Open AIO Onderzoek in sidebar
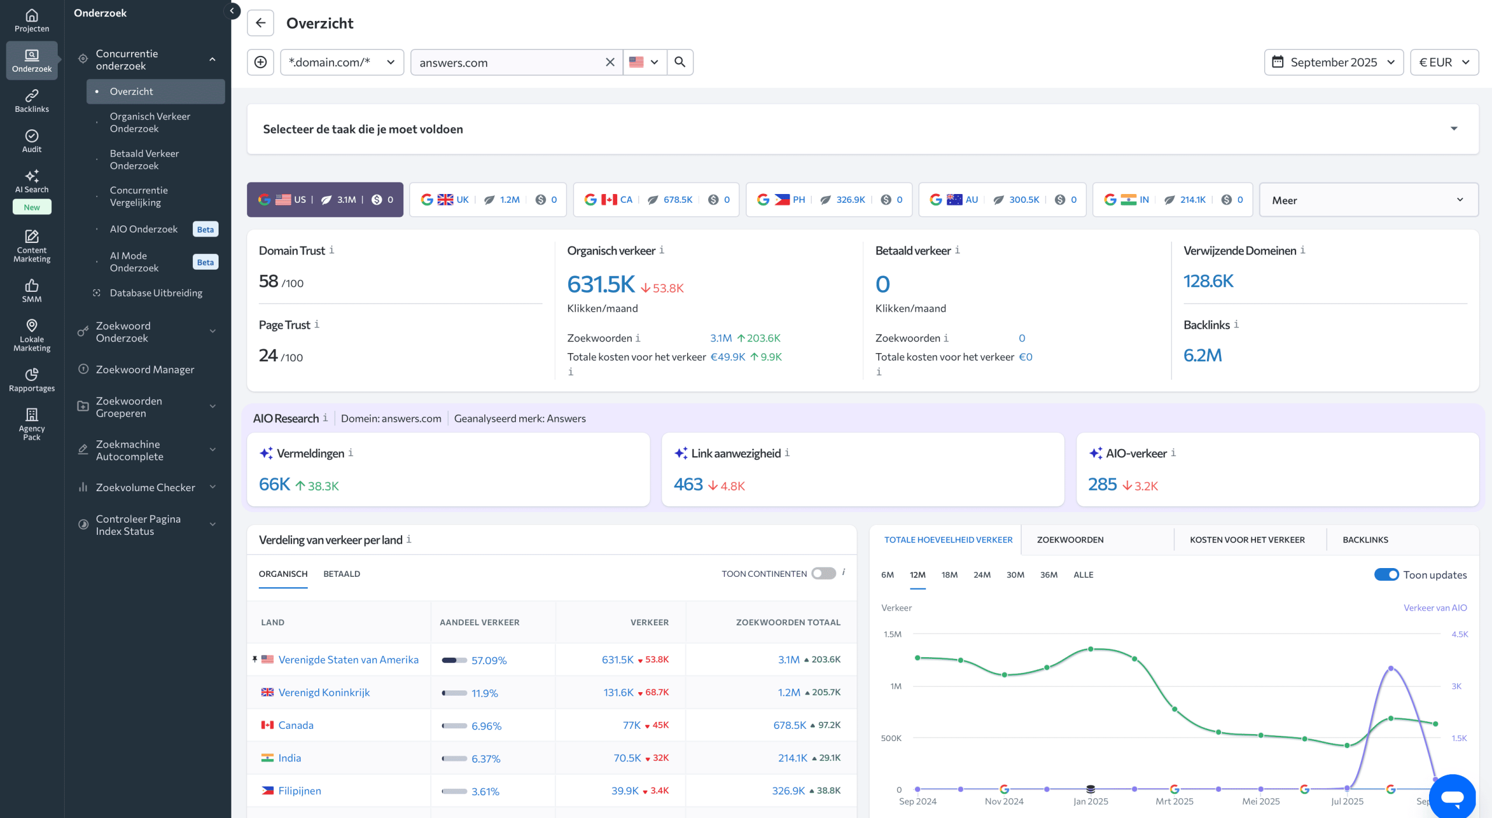 143,229
